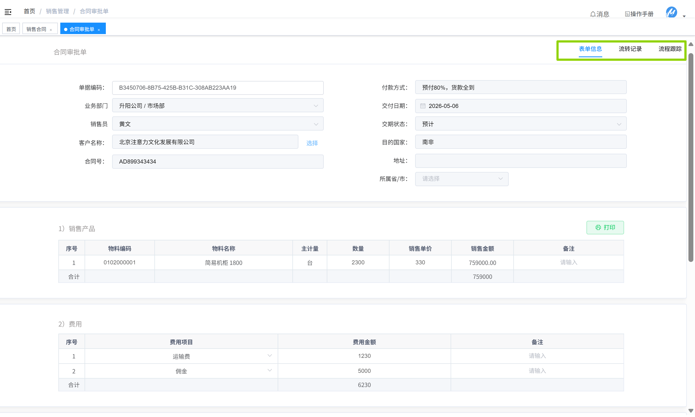695x417 pixels.
Task: Open the 交付日期 calendar icon
Action: 423,106
